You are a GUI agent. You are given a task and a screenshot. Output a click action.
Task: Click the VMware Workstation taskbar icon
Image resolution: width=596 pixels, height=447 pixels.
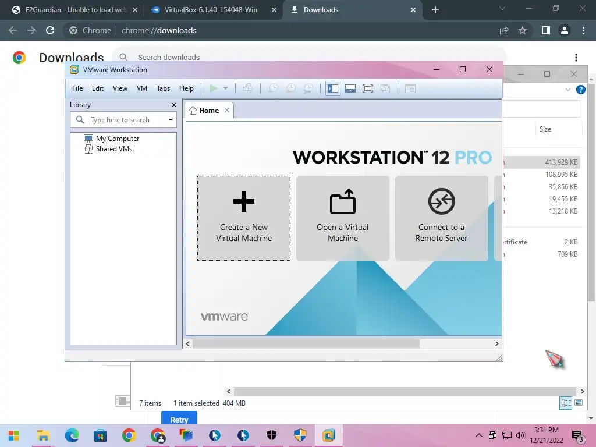point(329,435)
